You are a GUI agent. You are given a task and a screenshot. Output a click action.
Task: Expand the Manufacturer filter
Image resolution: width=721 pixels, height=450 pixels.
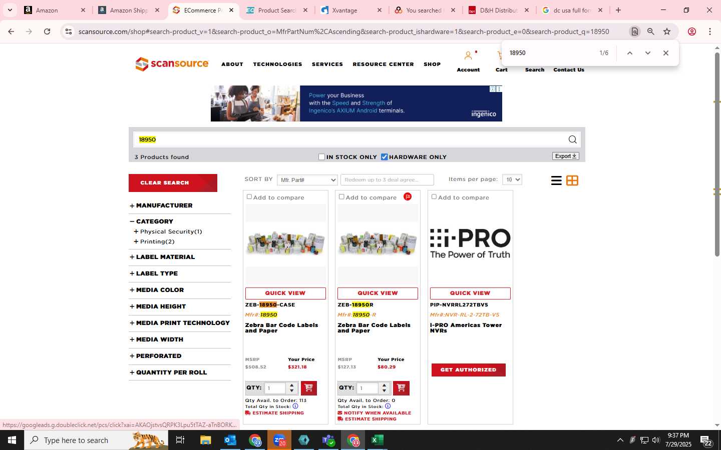(x=161, y=205)
